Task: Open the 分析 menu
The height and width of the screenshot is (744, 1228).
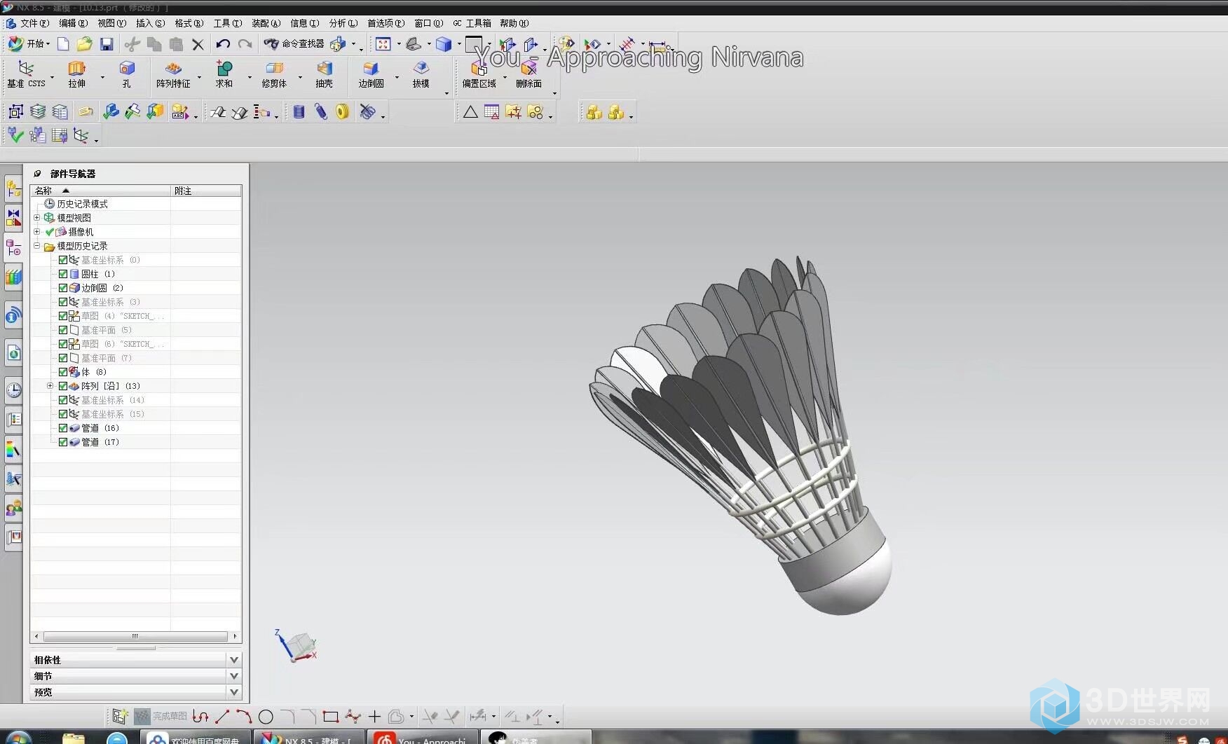Action: coord(343,23)
